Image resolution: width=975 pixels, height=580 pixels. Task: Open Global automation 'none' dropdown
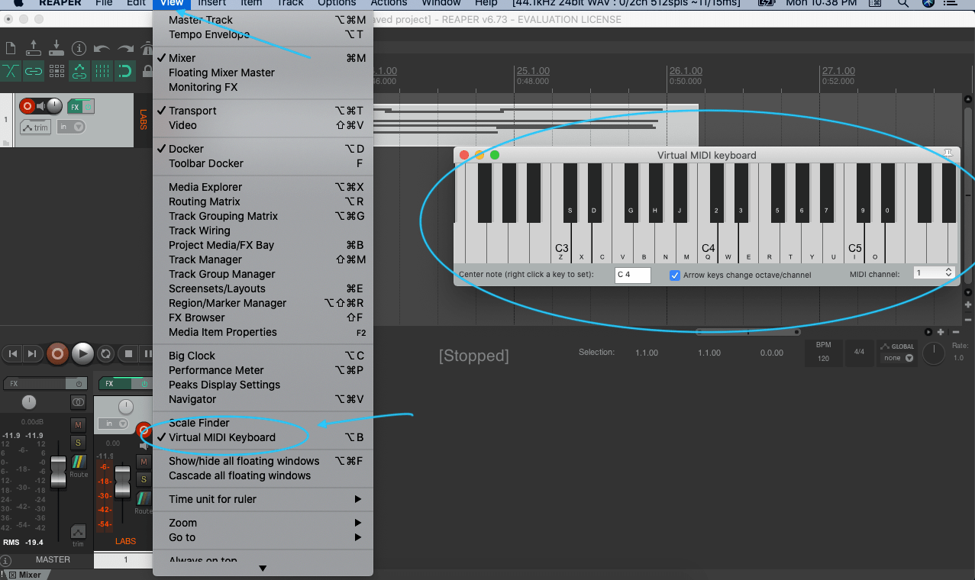pyautogui.click(x=897, y=358)
